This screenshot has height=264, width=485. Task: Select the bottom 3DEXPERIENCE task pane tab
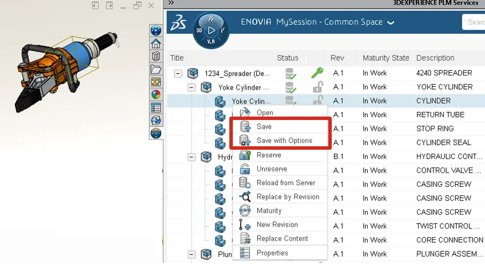(156, 133)
